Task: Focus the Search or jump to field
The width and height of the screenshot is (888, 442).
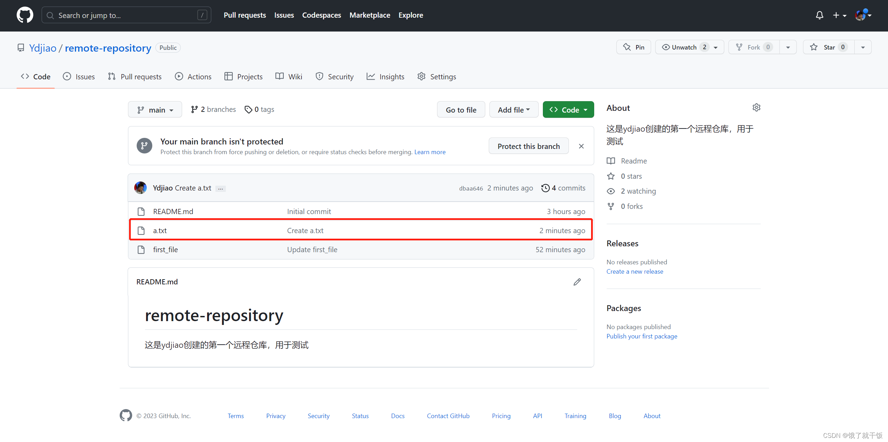Action: [x=126, y=15]
